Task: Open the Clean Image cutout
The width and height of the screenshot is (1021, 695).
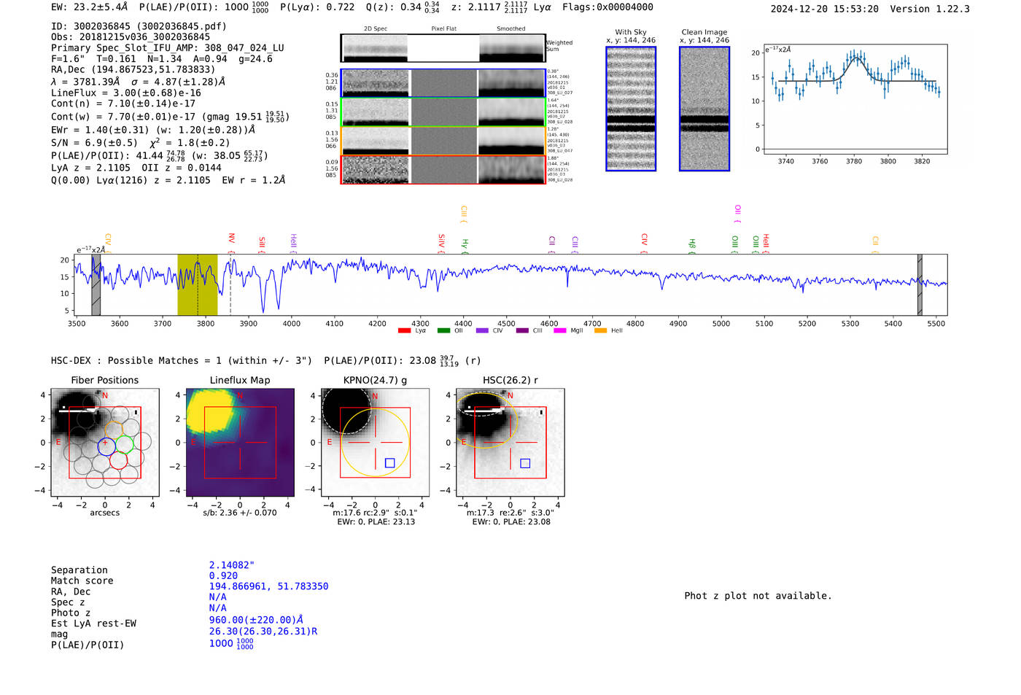Action: click(704, 109)
